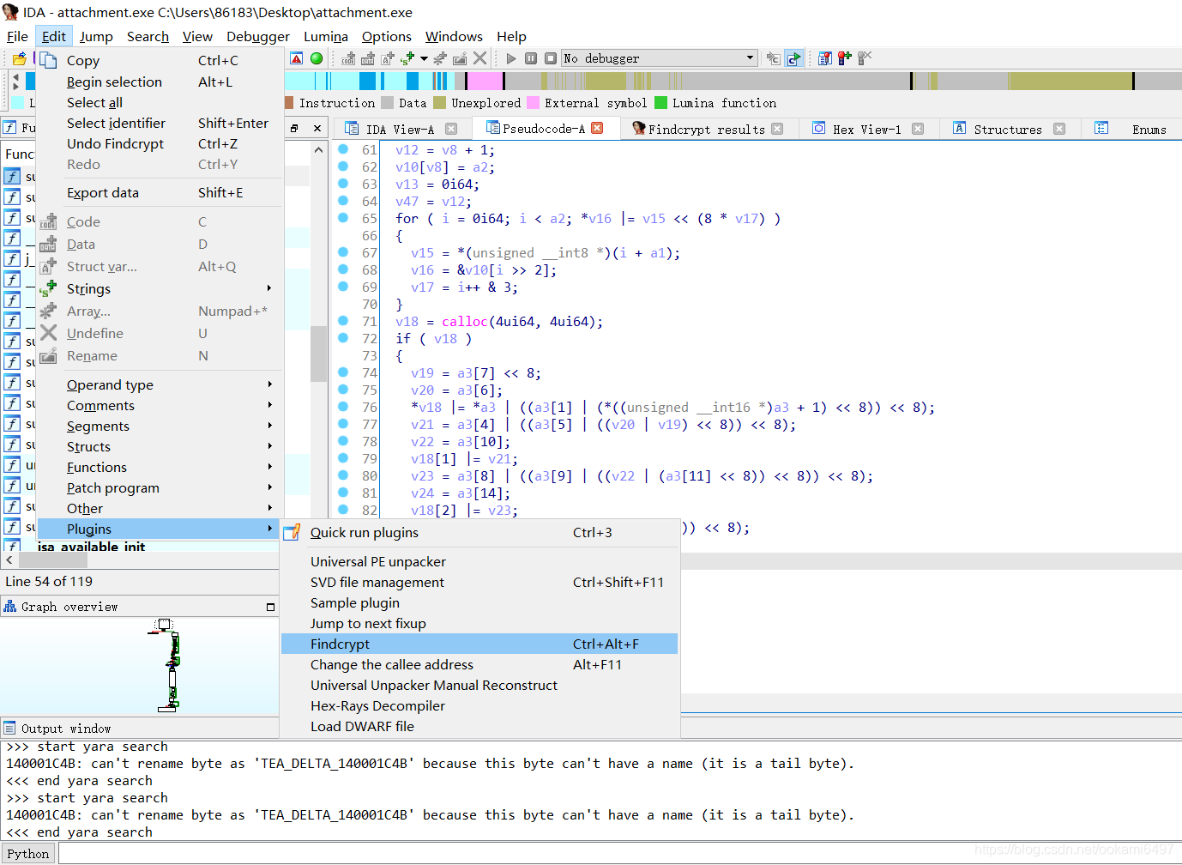Open the No debugger dropdown
The height and width of the screenshot is (865, 1182).
coord(659,58)
